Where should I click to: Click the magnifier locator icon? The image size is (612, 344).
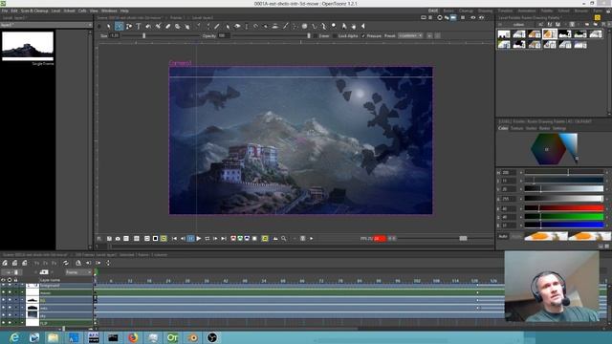coord(284,238)
